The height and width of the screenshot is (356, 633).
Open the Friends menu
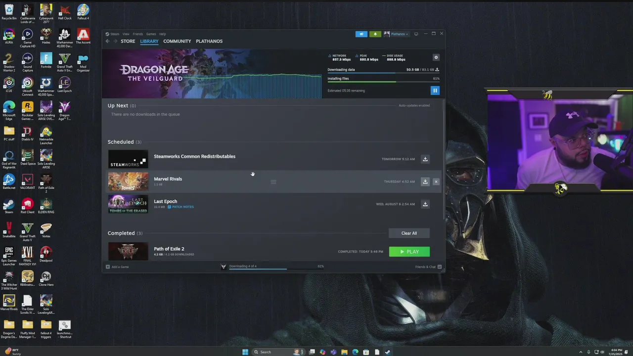click(x=137, y=34)
